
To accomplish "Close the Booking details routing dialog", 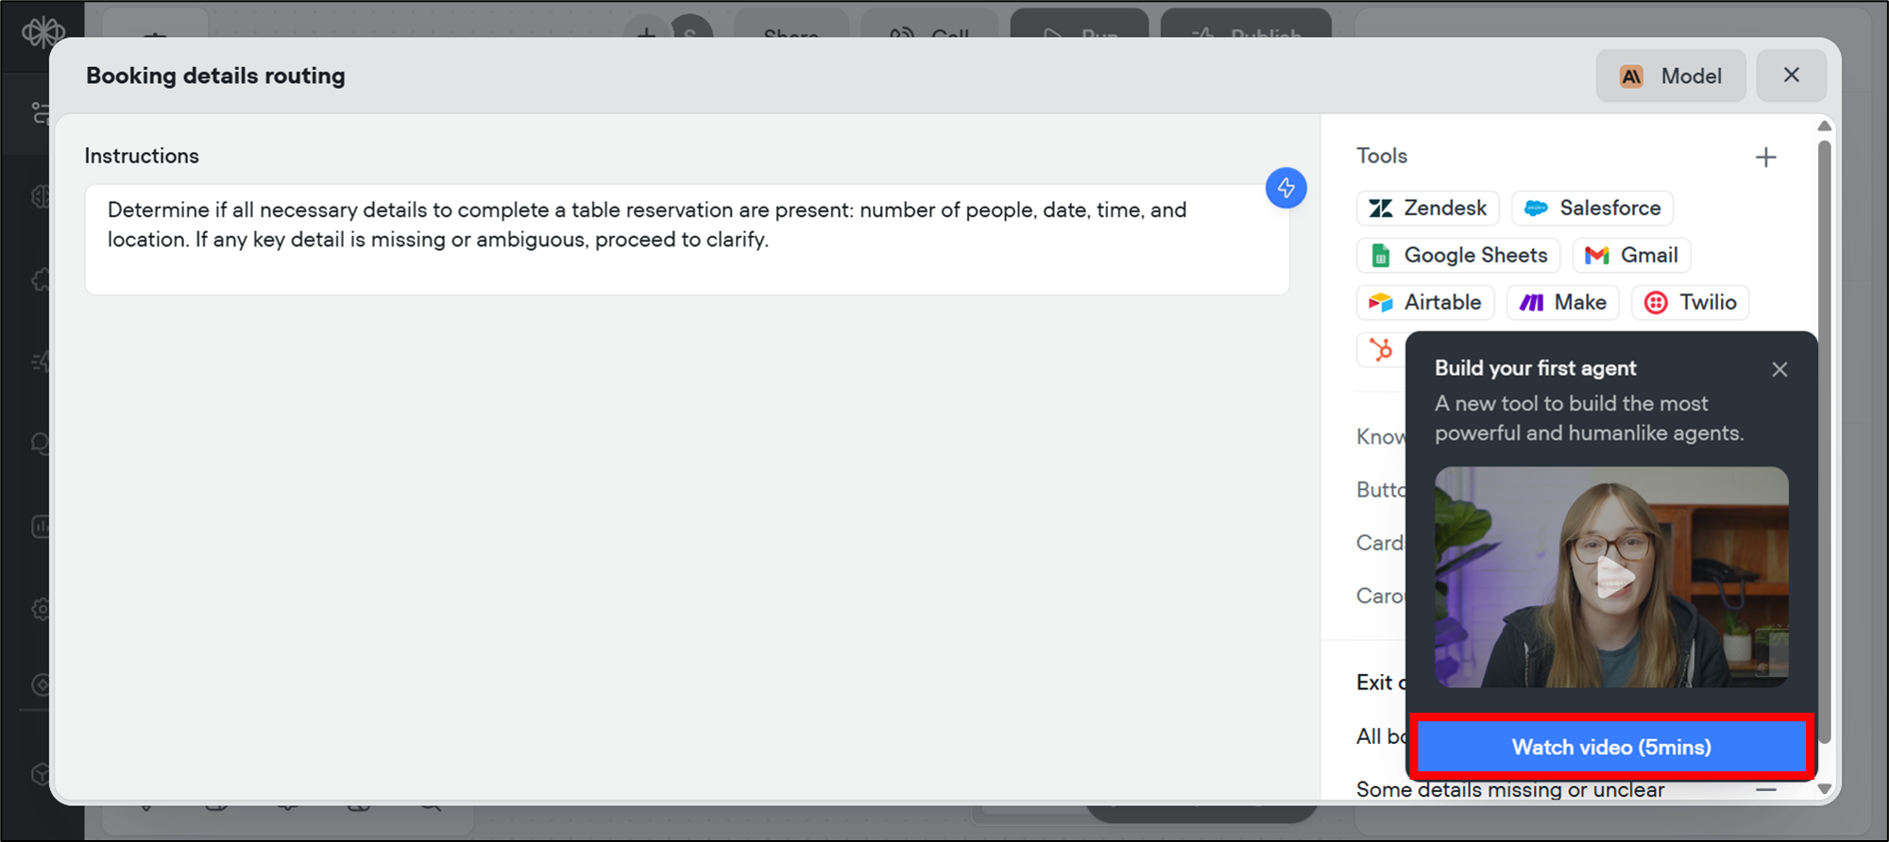I will 1791,76.
